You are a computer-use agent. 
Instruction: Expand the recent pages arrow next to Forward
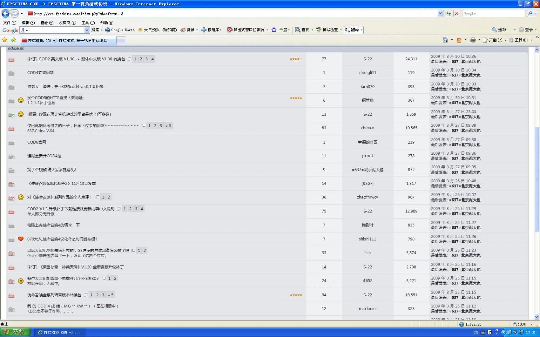22,14
